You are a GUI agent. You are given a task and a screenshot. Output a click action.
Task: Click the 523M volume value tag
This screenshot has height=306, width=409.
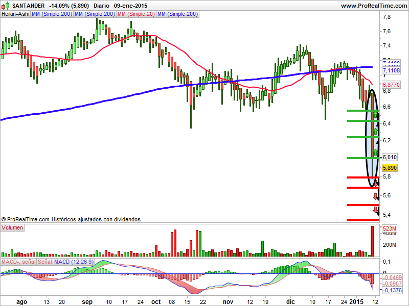coord(390,228)
